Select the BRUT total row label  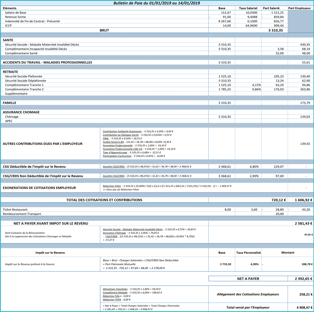click(x=104, y=30)
